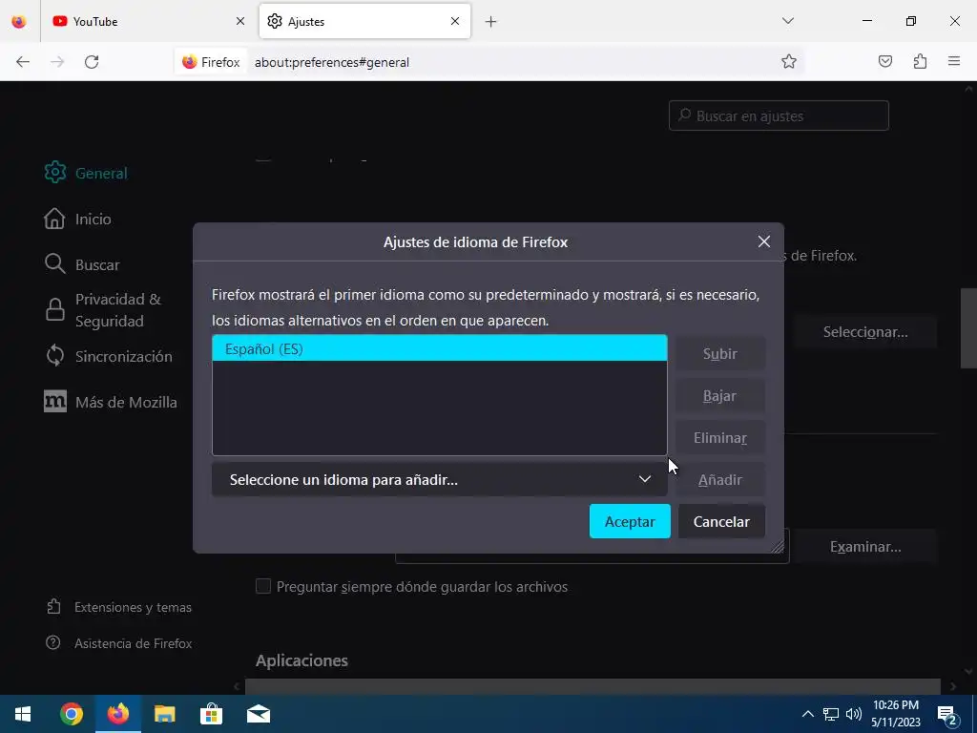Dismiss dialog with Cancelar button

pyautogui.click(x=721, y=521)
